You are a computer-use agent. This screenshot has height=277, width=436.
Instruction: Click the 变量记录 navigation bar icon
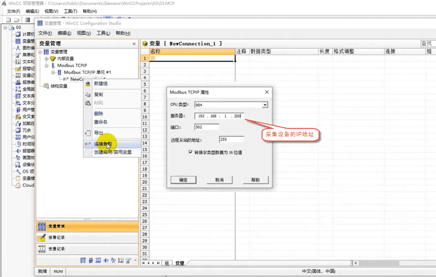pos(42,249)
